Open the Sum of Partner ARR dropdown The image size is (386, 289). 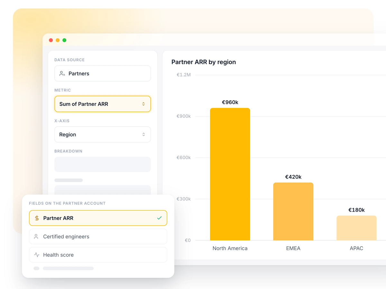[103, 104]
